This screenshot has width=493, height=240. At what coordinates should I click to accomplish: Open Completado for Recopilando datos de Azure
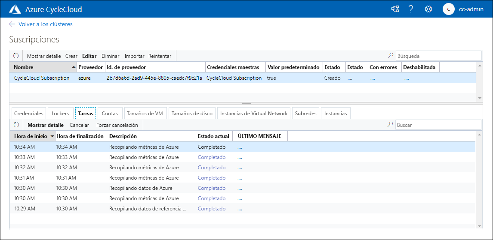212,188
